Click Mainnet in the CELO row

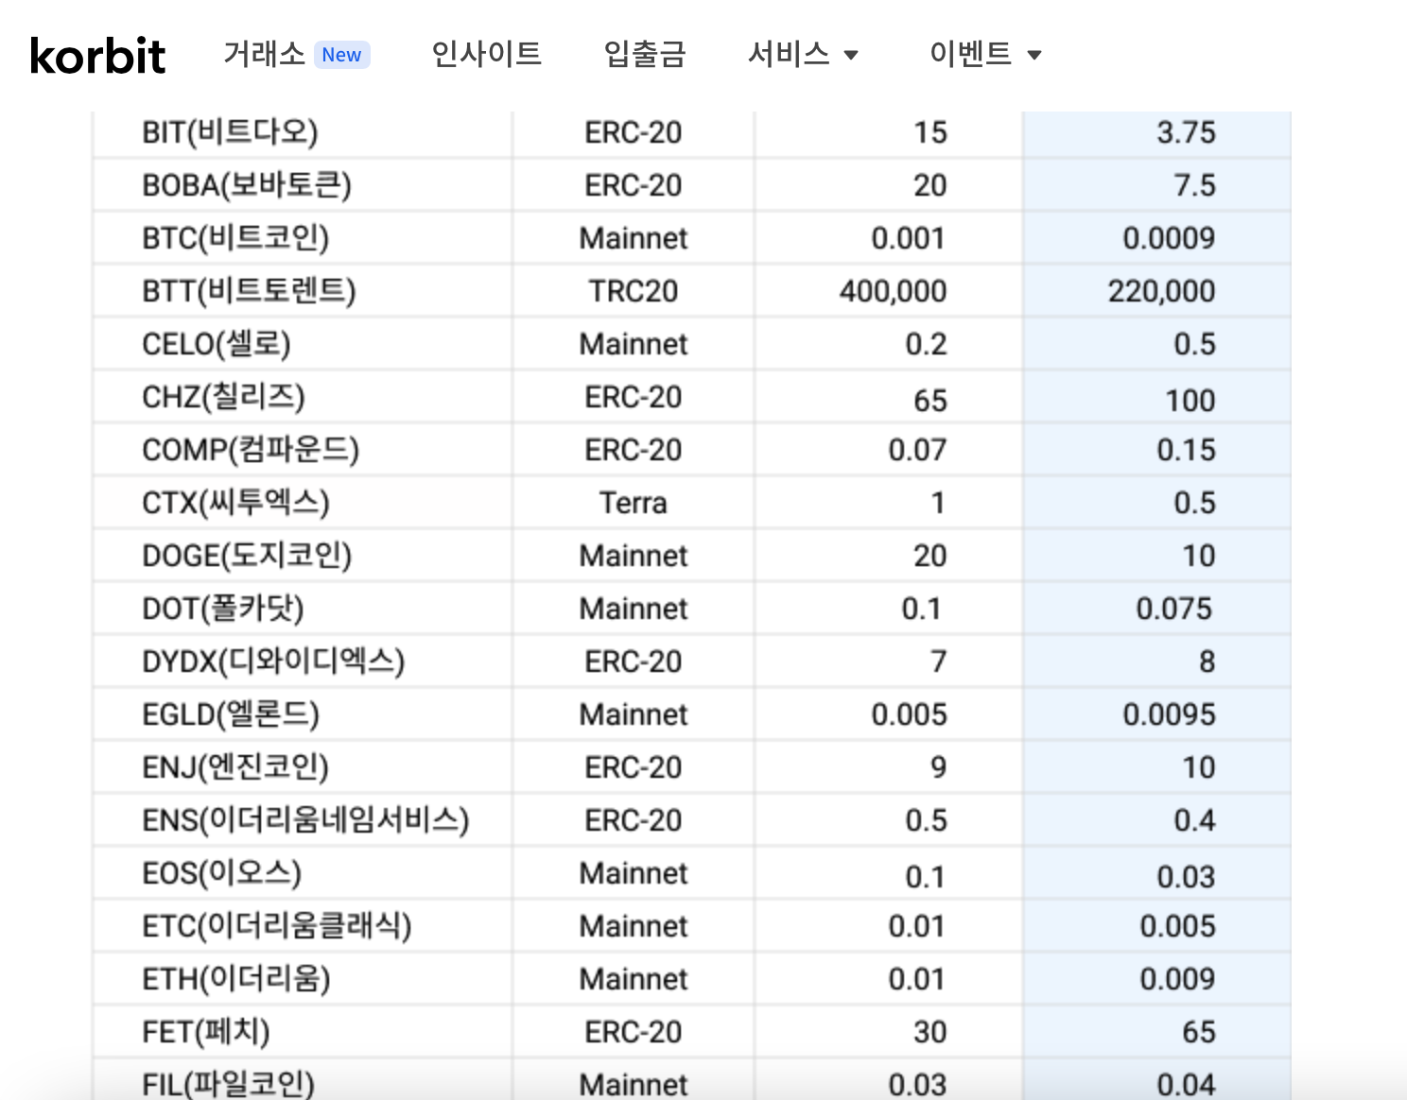coord(634,344)
